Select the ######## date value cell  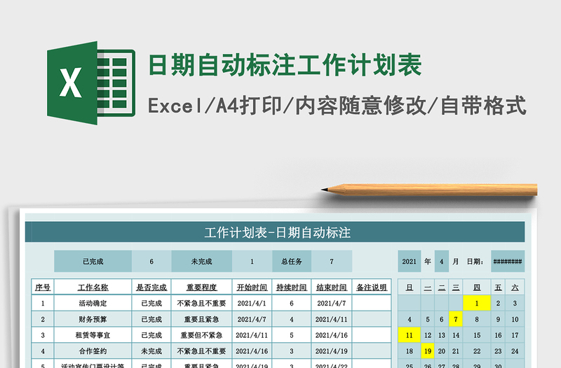pyautogui.click(x=508, y=262)
